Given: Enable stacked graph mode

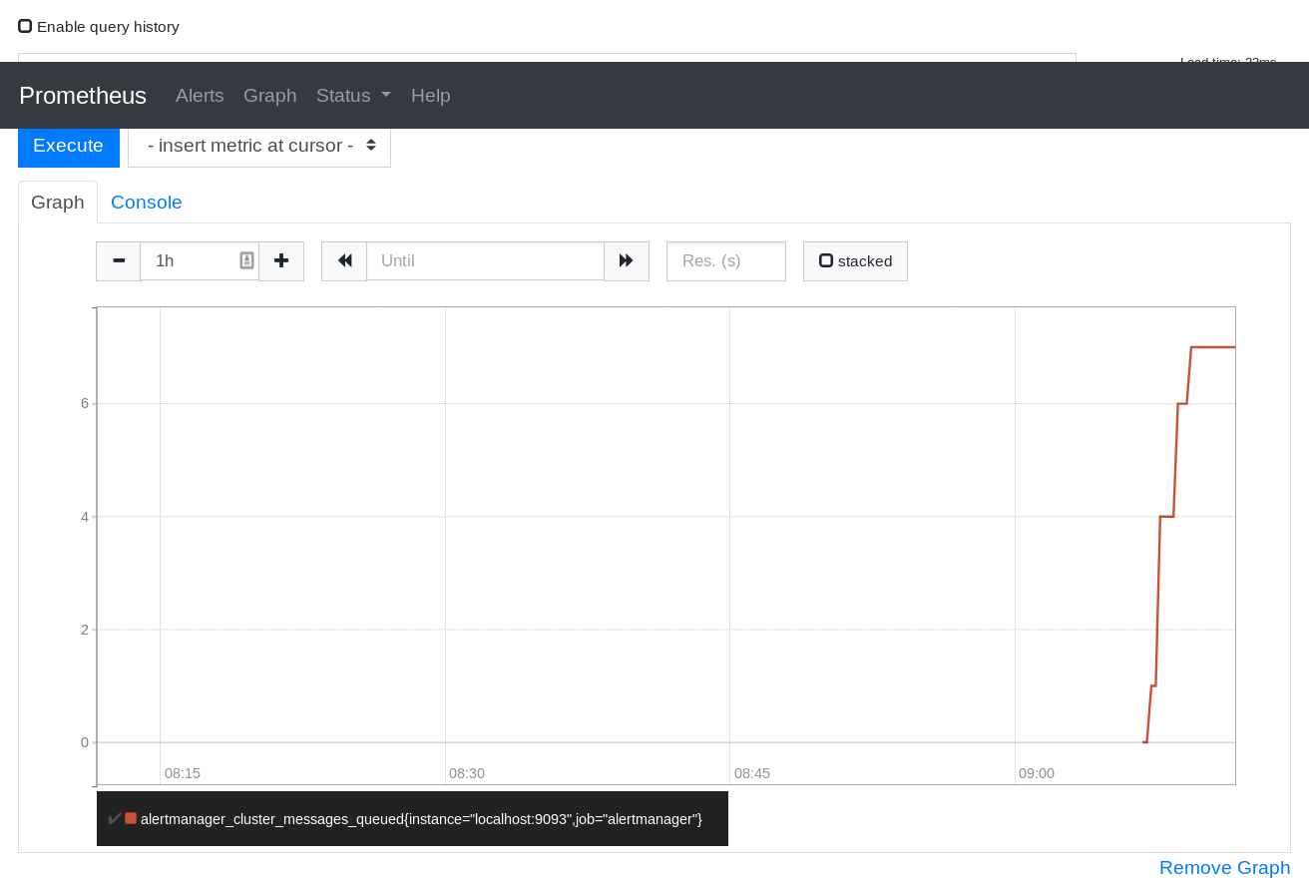Looking at the screenshot, I should 826,259.
